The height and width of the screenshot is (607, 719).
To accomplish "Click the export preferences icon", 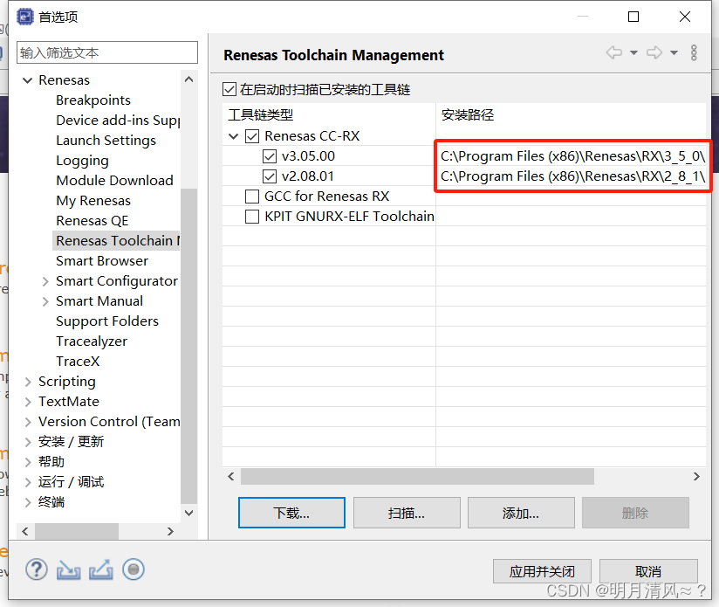I will coord(101,569).
